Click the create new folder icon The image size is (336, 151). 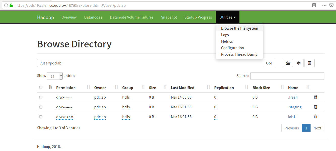288,63
